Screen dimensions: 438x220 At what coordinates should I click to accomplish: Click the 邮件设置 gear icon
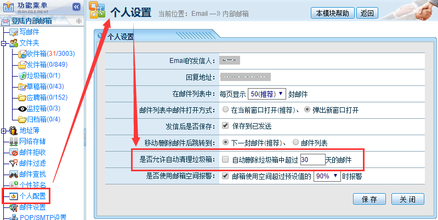[14, 207]
